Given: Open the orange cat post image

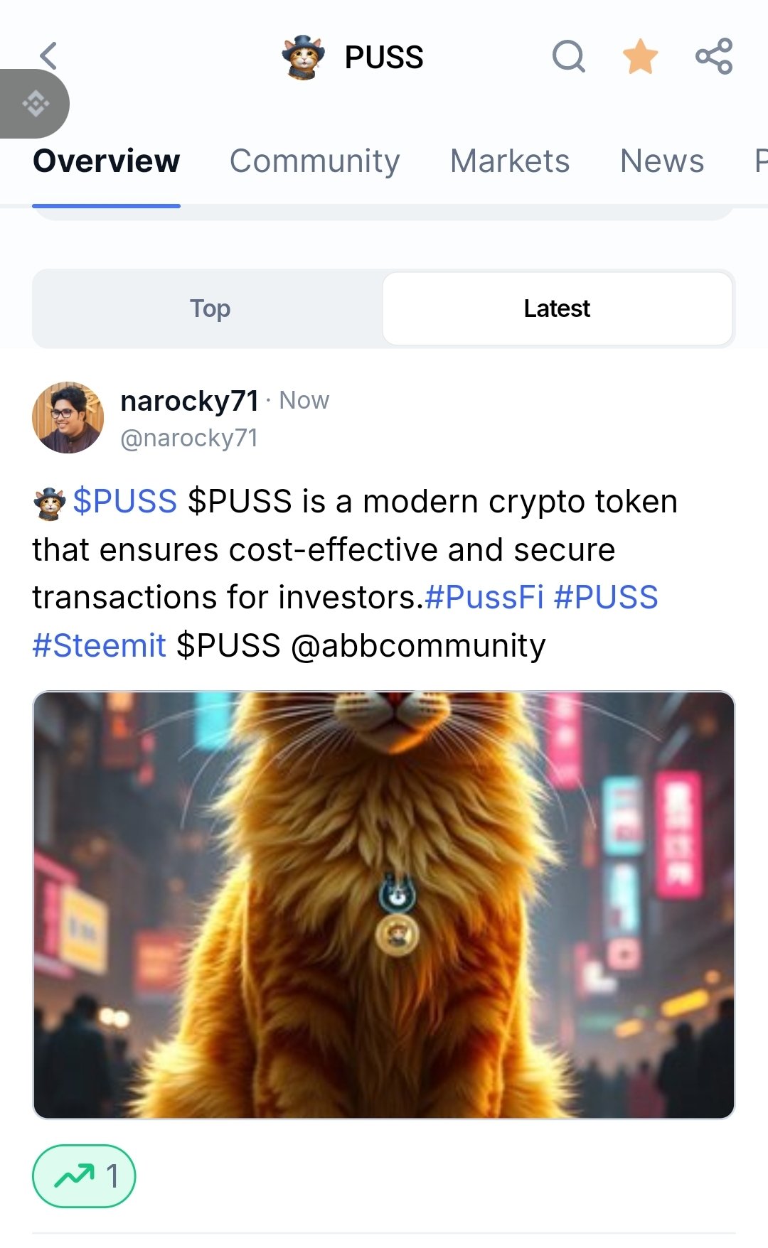Looking at the screenshot, I should pos(384,905).
